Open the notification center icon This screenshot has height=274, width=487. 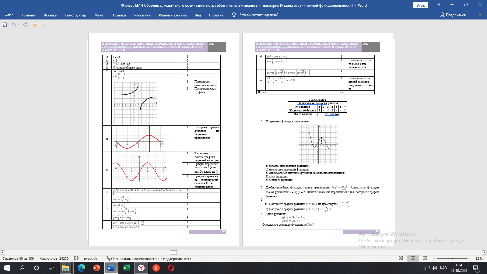click(476, 268)
